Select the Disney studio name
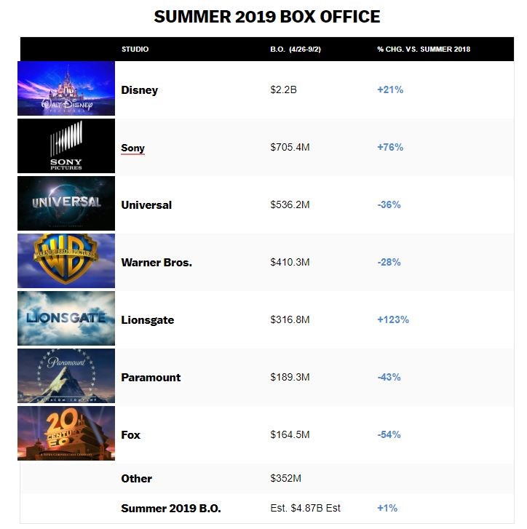 point(139,90)
